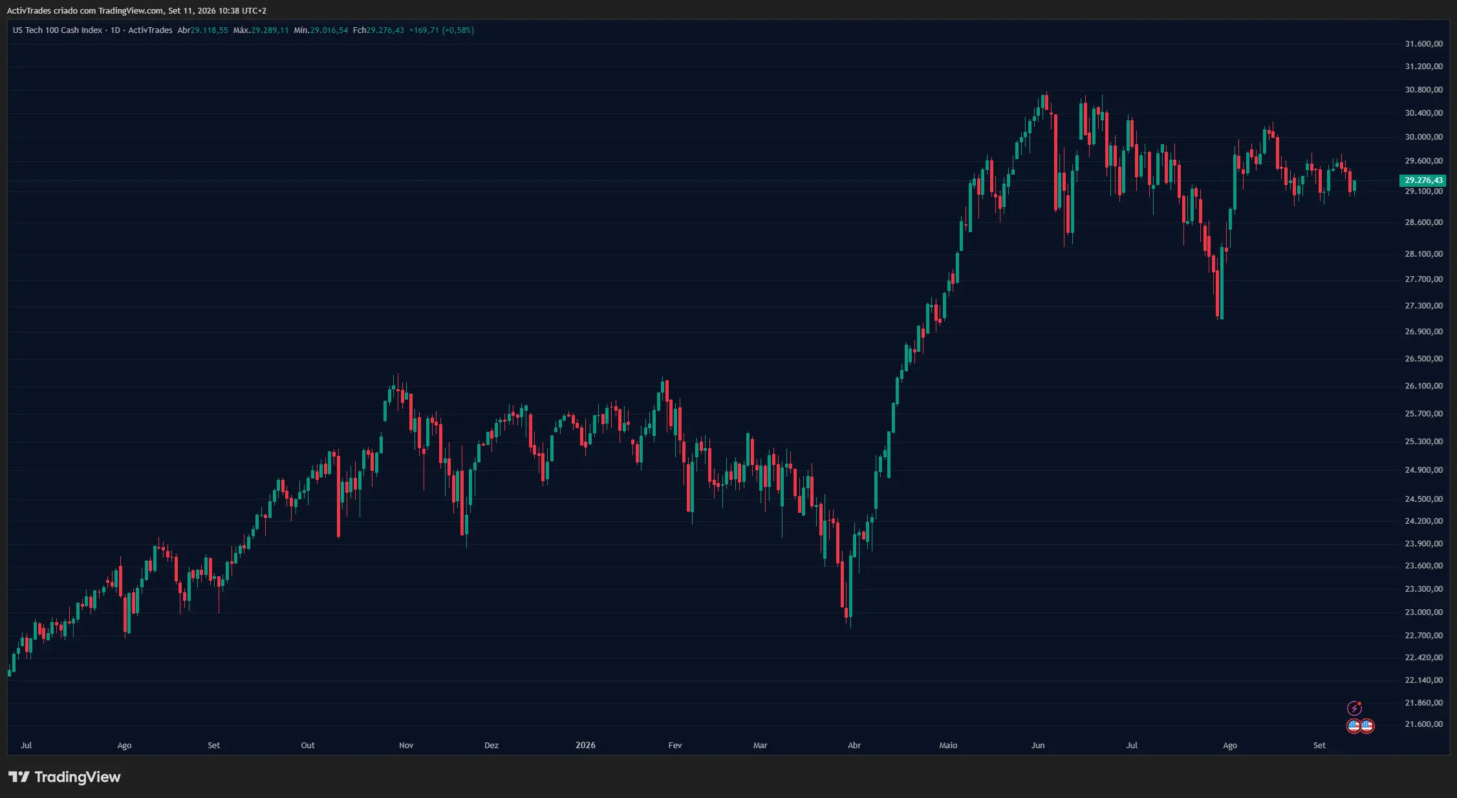Click the open value 'Abr29.118,55'
Image resolution: width=1457 pixels, height=798 pixels.
click(x=202, y=30)
